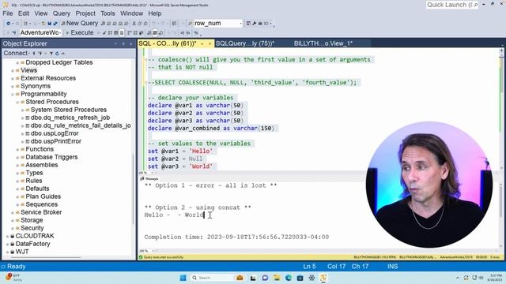The image size is (506, 284).
Task: Click the Database Engine Query toolbar icon
Action: click(x=104, y=24)
